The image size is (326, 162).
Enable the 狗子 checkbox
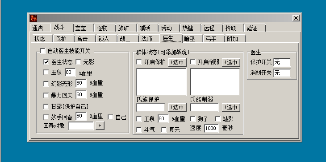click(x=193, y=119)
